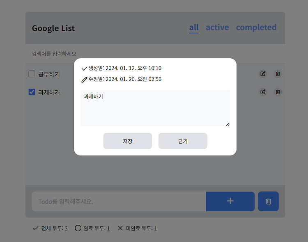
Task: Click the trash icon for 과제하기
Action: click(278, 92)
